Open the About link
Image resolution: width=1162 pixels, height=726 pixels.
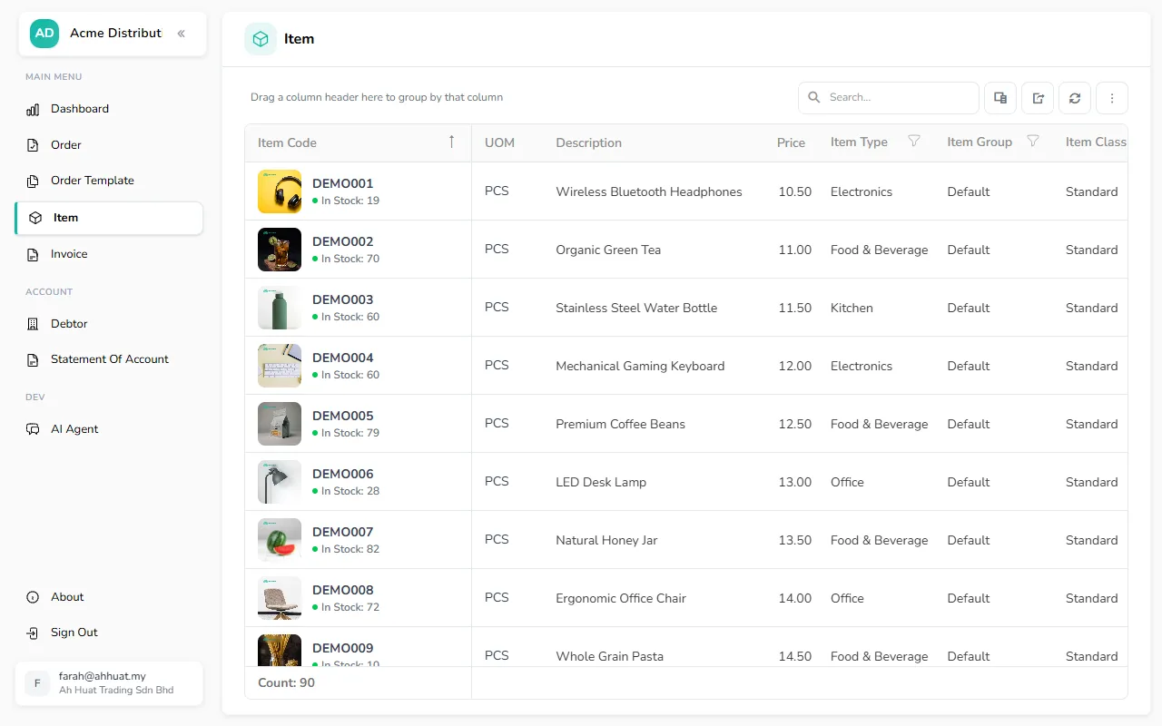pyautogui.click(x=67, y=597)
